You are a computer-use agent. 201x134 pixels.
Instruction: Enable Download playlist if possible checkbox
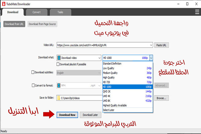58,64
